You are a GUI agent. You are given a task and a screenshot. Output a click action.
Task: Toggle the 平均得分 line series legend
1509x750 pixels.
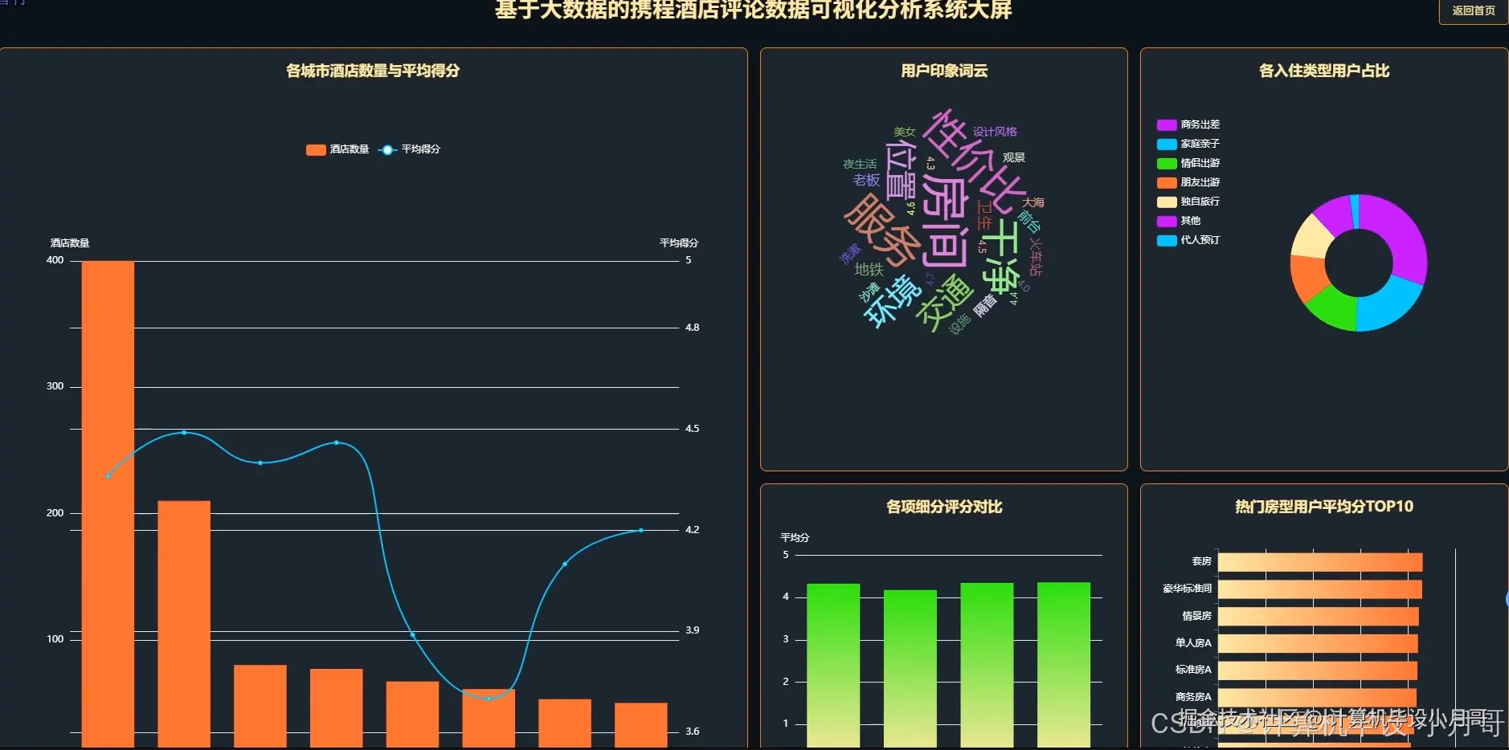click(410, 149)
